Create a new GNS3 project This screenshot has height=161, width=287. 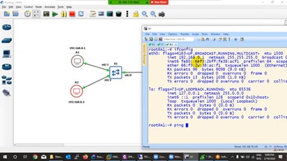tap(7, 14)
